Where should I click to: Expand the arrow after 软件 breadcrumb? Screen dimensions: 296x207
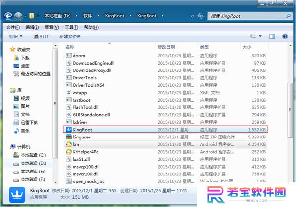coord(98,16)
